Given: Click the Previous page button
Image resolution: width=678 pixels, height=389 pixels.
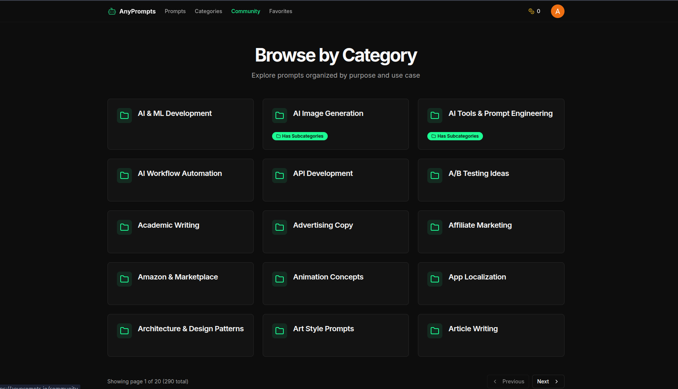Looking at the screenshot, I should [x=508, y=381].
